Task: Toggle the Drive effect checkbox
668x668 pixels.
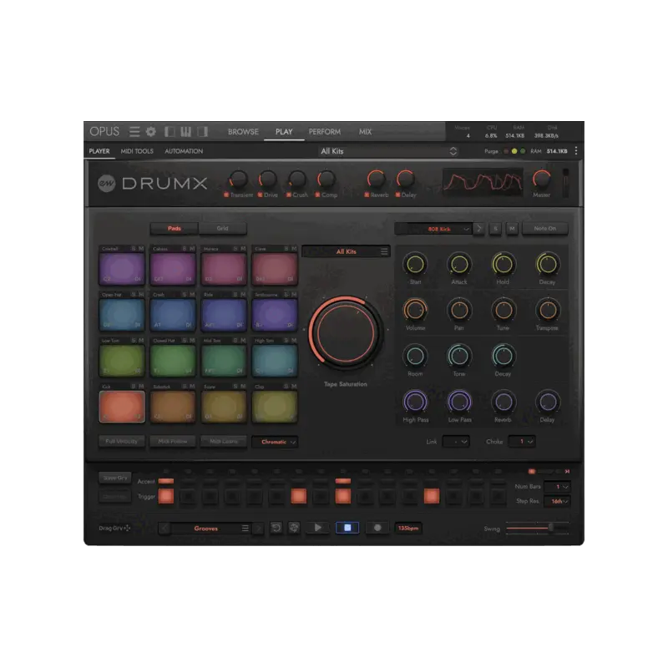Action: (260, 195)
